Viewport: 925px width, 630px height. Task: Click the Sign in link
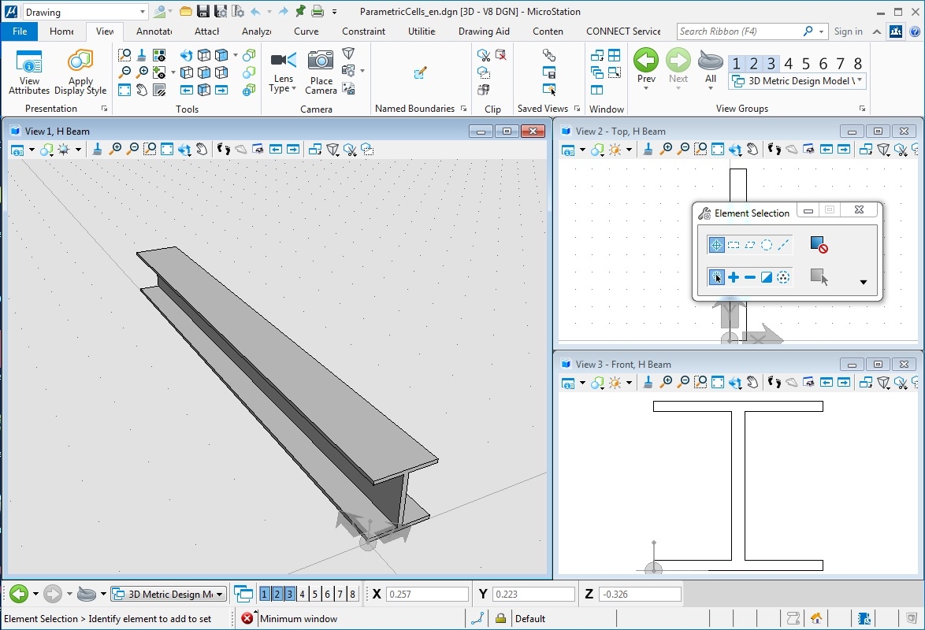[x=849, y=31]
